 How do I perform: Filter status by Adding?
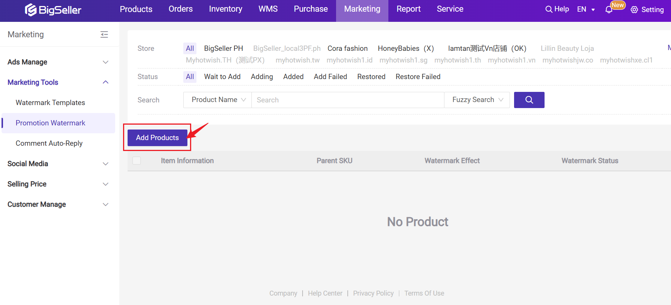(x=262, y=77)
